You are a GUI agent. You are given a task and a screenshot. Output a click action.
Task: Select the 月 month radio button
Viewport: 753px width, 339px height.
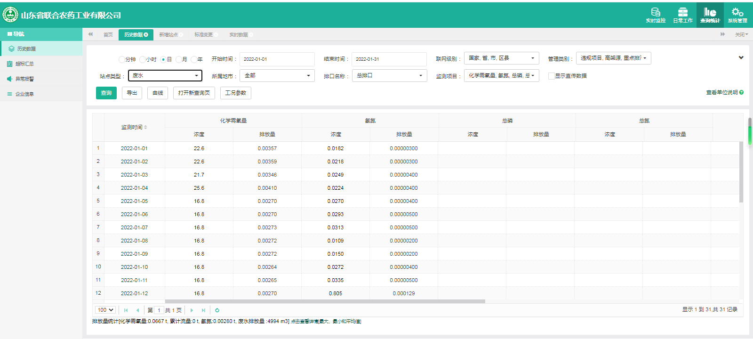pyautogui.click(x=179, y=59)
